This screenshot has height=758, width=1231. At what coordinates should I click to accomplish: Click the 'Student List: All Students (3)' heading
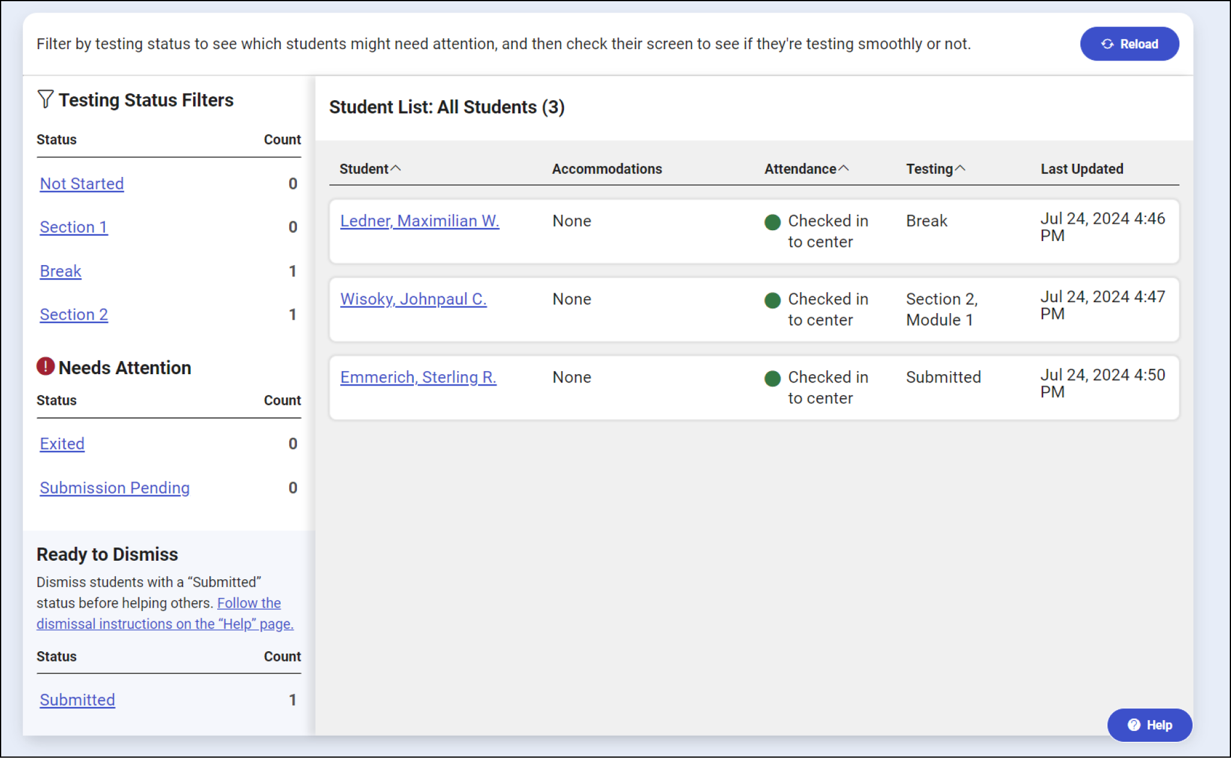coord(446,107)
